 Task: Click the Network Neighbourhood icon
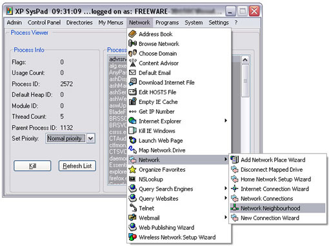(x=235, y=208)
